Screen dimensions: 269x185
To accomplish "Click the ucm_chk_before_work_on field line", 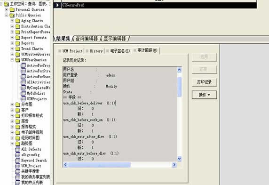I will [x=89, y=120].
